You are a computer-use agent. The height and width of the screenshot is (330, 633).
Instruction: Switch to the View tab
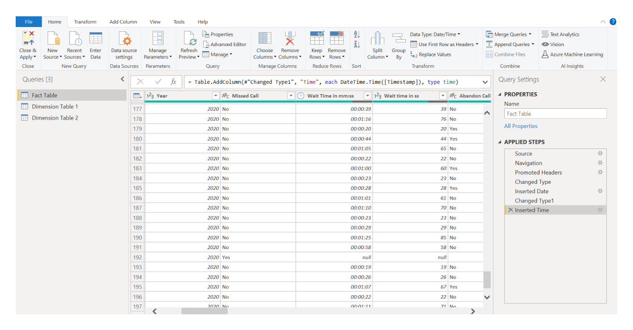click(155, 22)
